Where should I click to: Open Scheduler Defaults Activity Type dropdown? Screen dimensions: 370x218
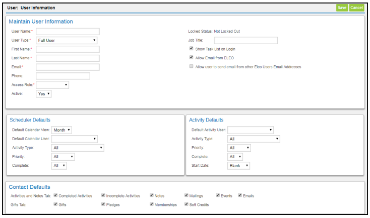pyautogui.click(x=78, y=148)
